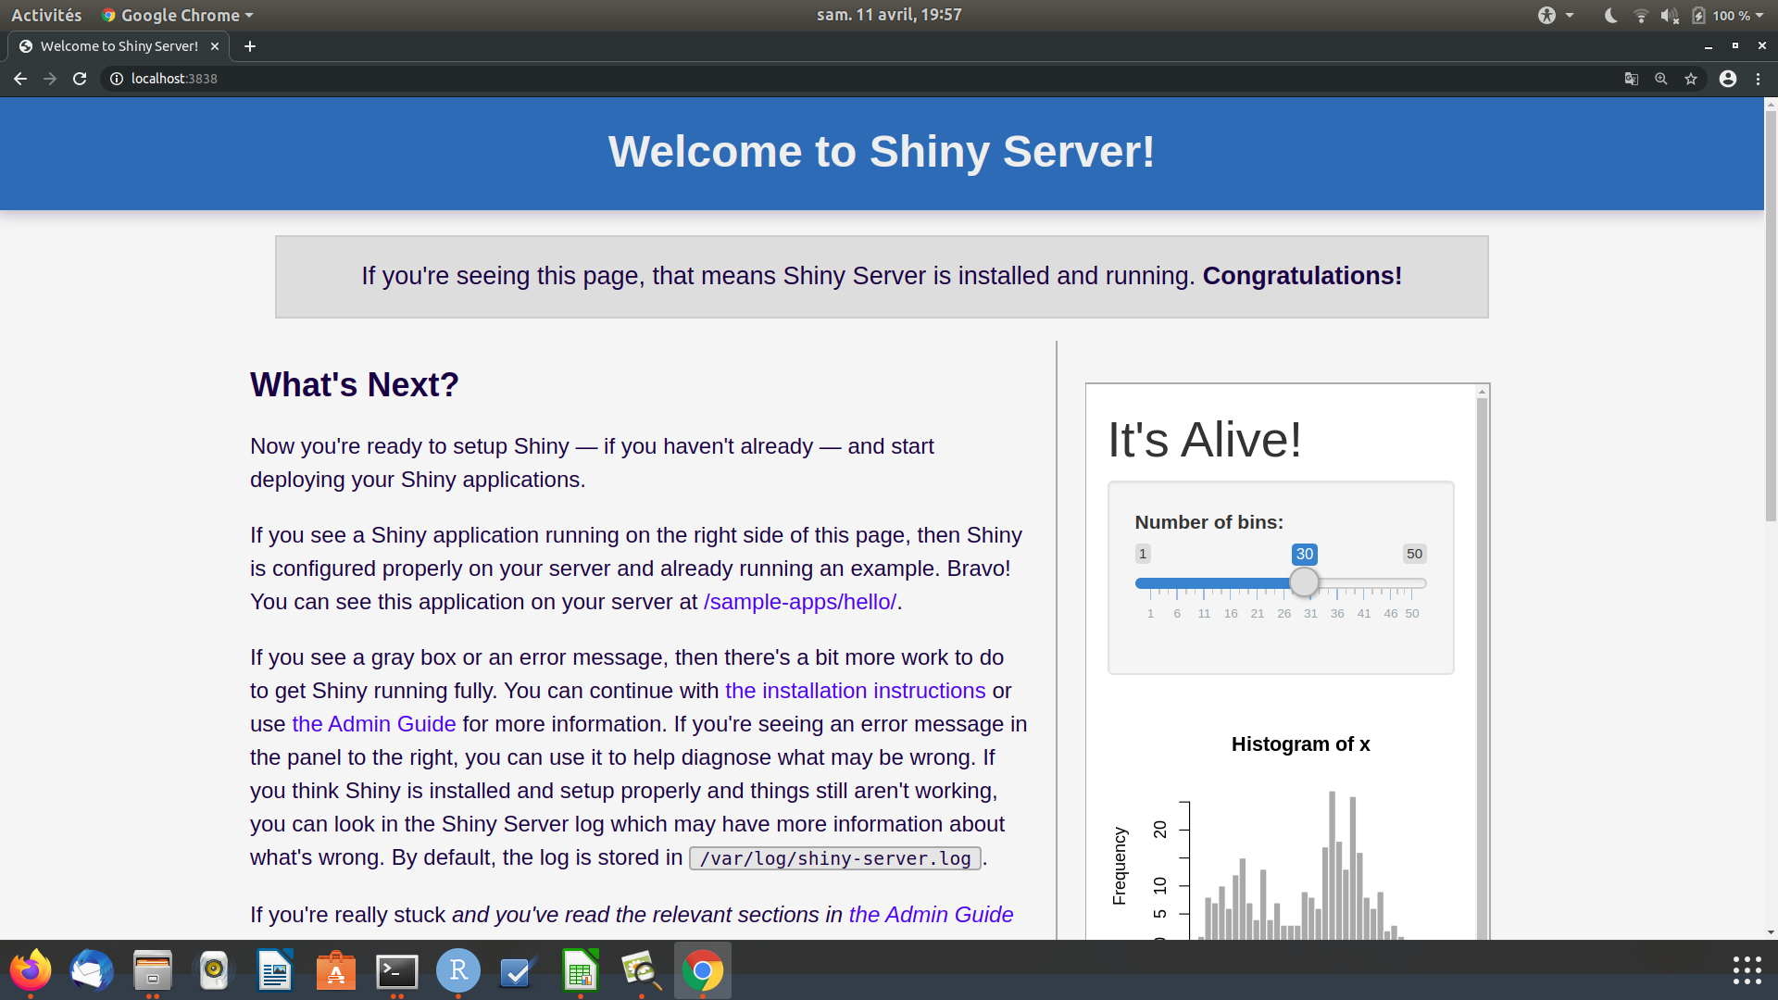Open the Files manager from dock
1778x1000 pixels.
point(153,970)
